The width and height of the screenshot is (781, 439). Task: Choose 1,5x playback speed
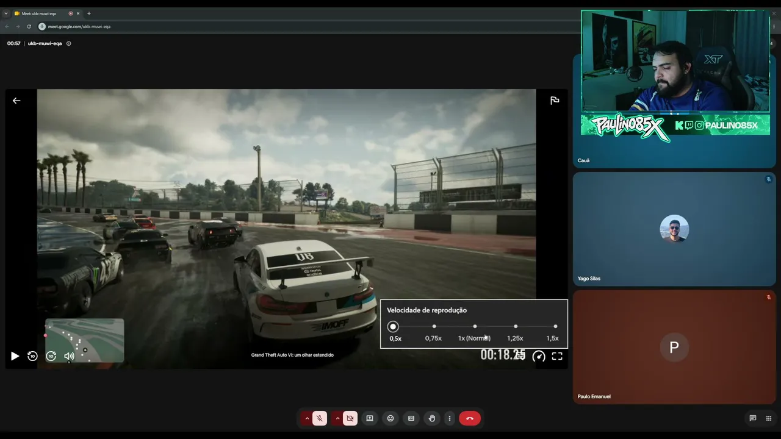tap(555, 327)
